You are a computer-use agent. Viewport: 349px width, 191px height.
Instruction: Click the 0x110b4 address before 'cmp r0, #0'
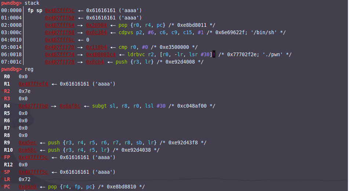[97, 47]
